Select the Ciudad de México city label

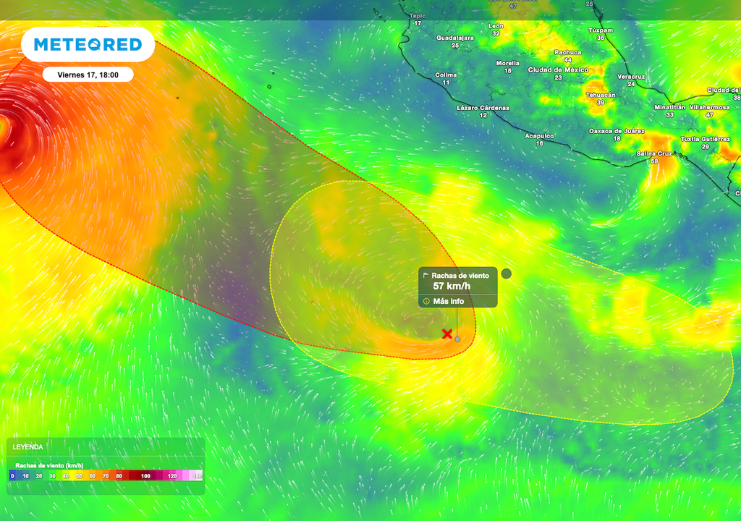coord(558,70)
